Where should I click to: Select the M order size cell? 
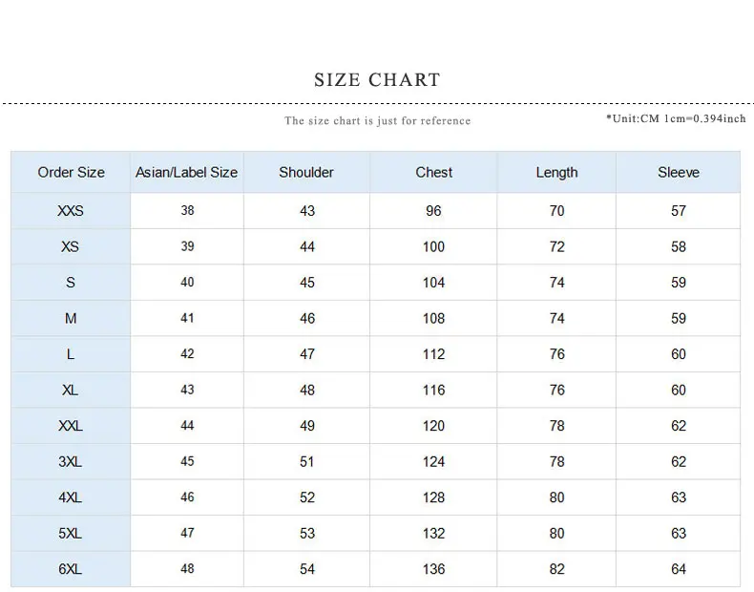tap(71, 318)
